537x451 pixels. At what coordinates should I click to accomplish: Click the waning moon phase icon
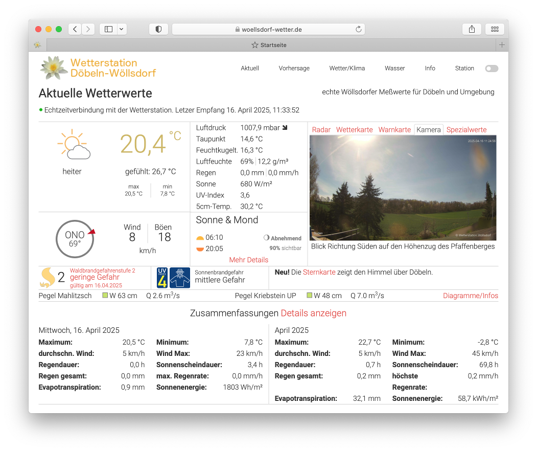coord(267,237)
